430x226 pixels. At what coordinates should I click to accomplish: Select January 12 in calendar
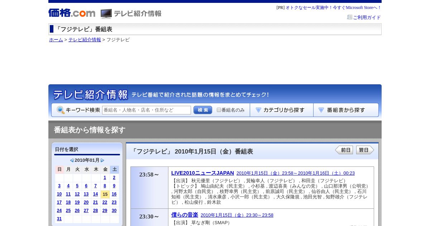[77, 194]
